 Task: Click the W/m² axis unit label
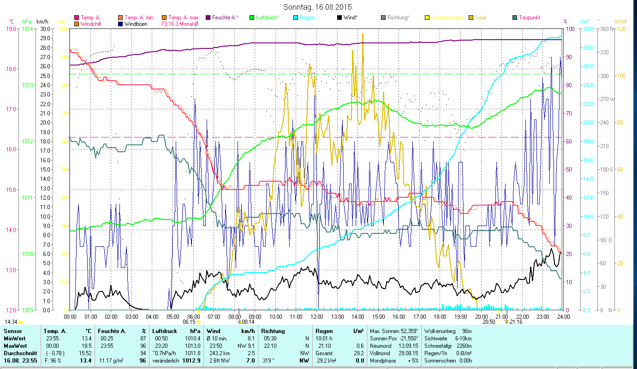click(621, 21)
